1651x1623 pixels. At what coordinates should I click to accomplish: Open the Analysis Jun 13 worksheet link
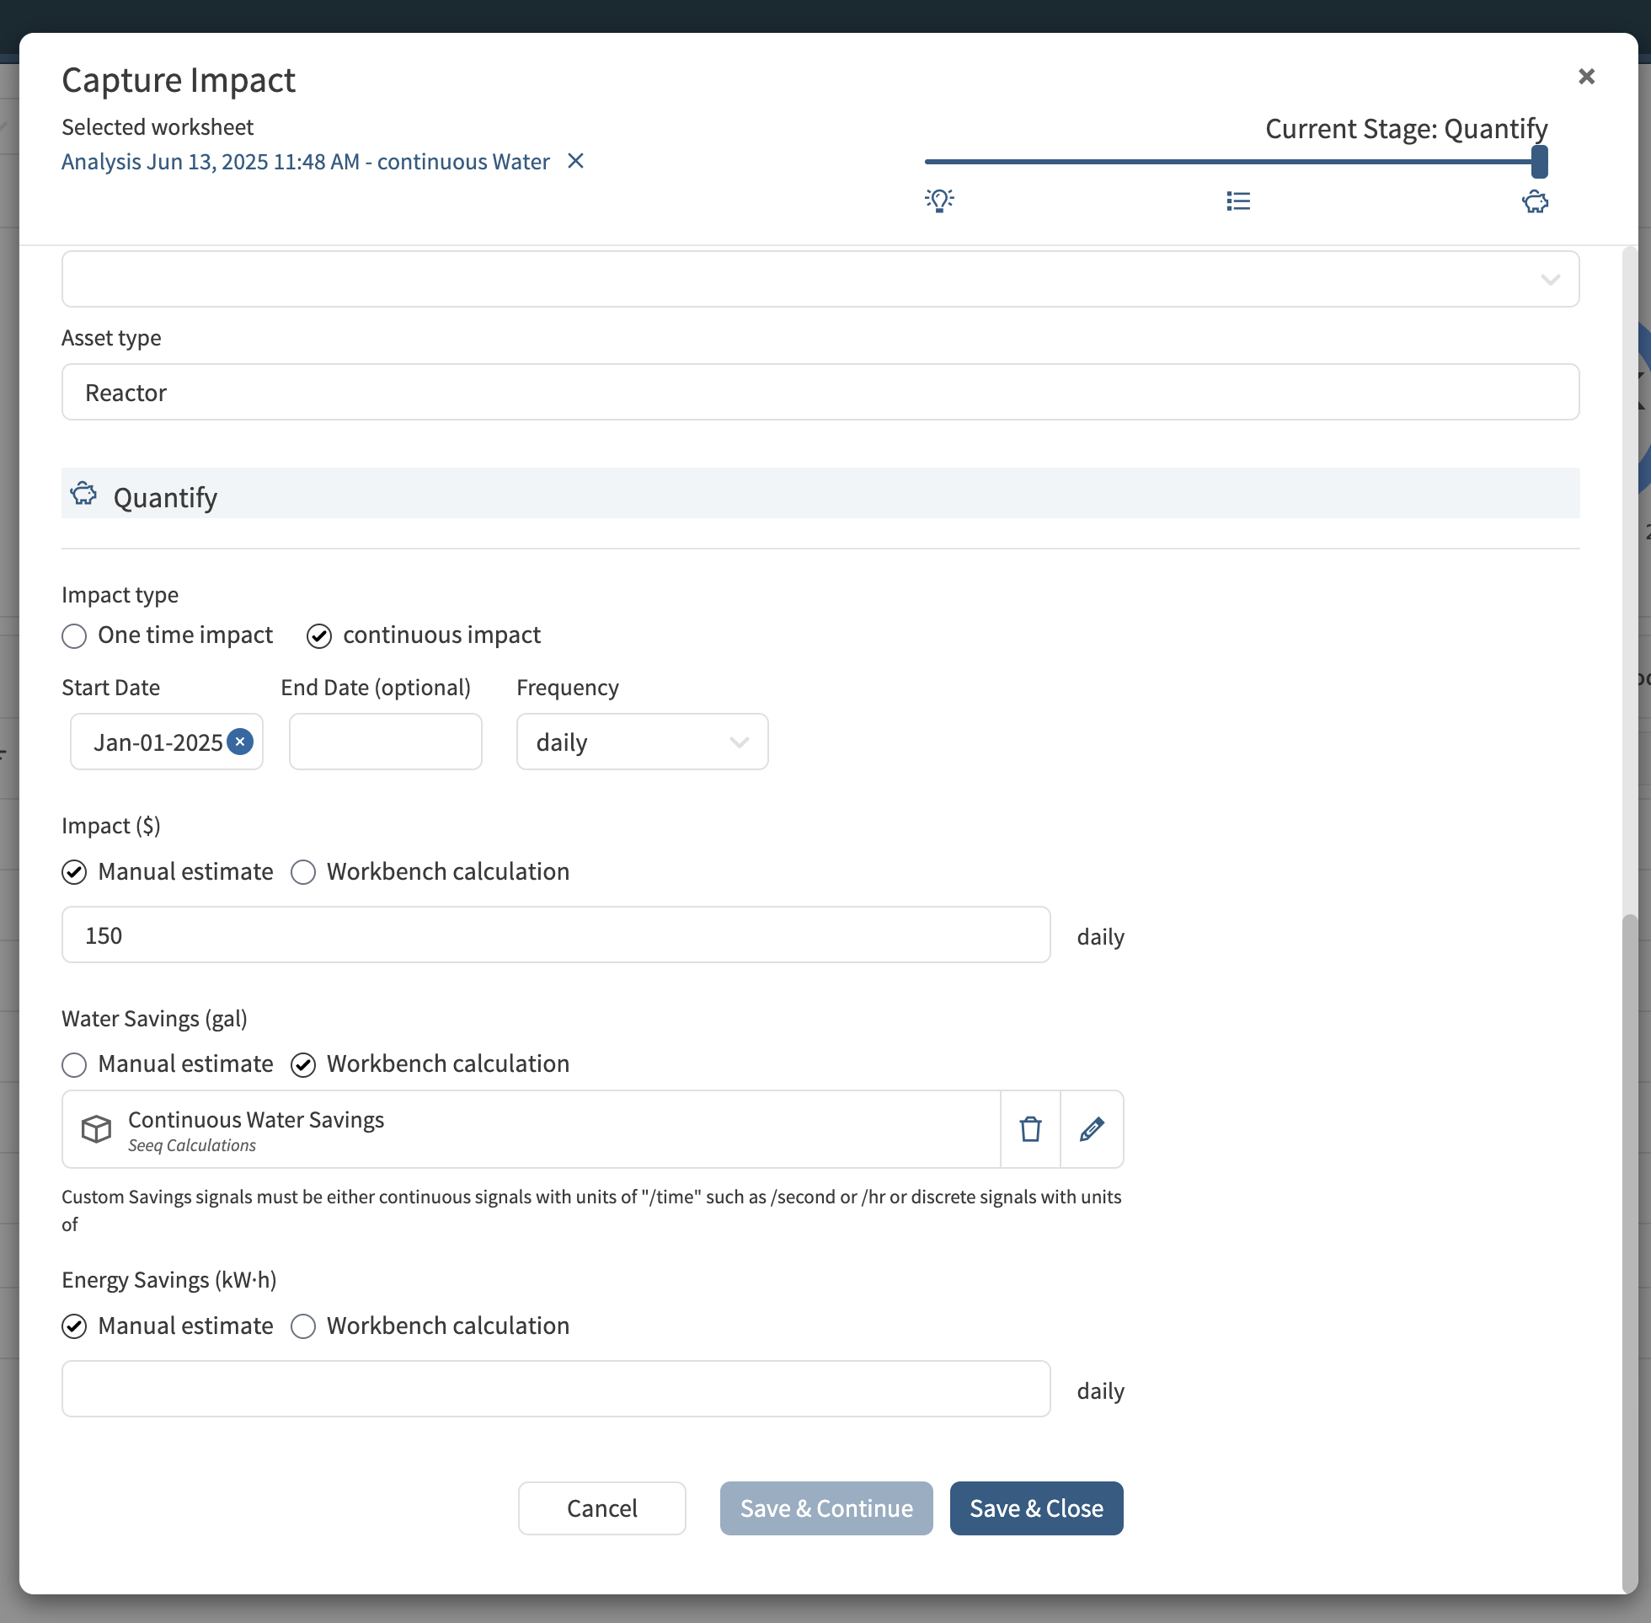click(305, 162)
